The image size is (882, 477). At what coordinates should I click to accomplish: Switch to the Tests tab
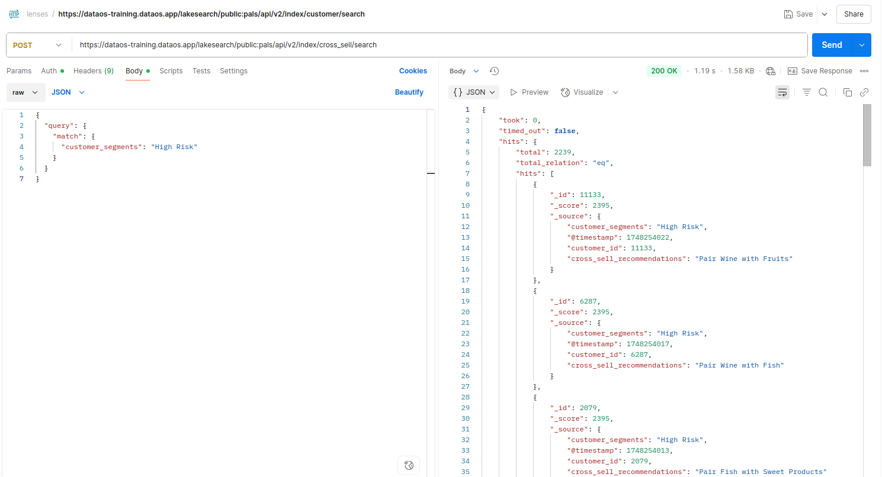201,71
